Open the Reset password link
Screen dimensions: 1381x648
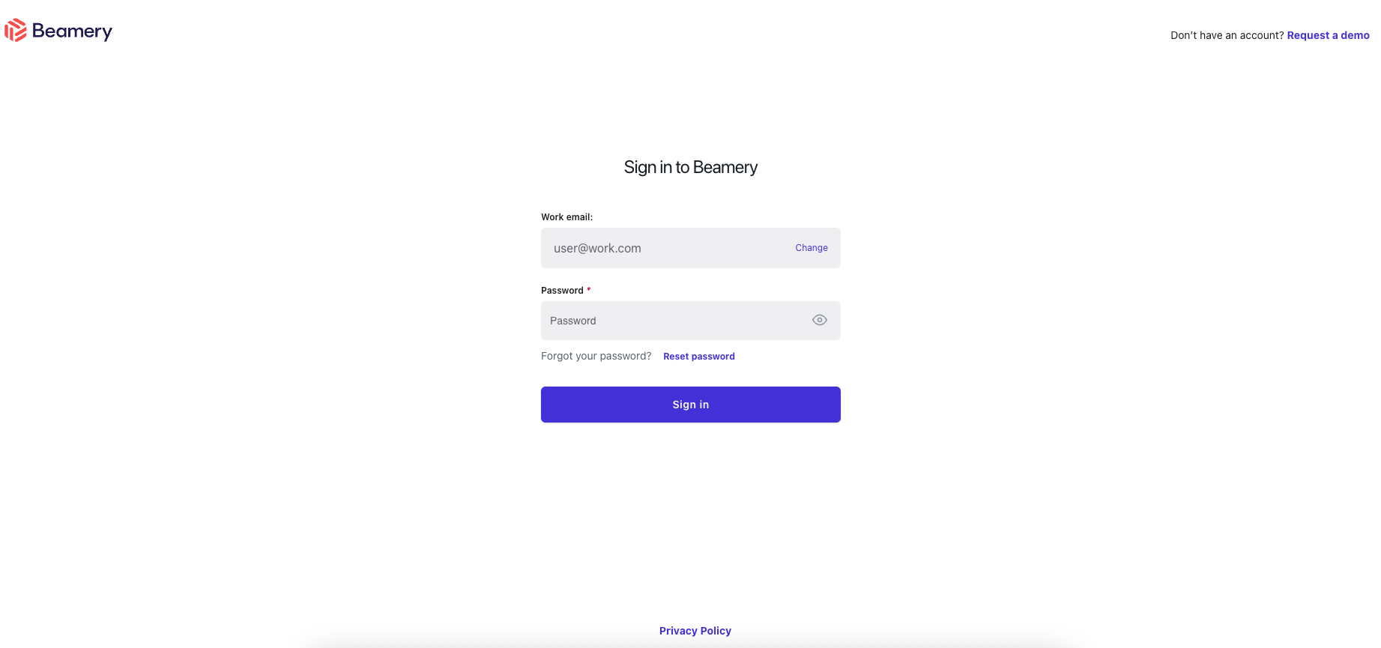click(699, 357)
